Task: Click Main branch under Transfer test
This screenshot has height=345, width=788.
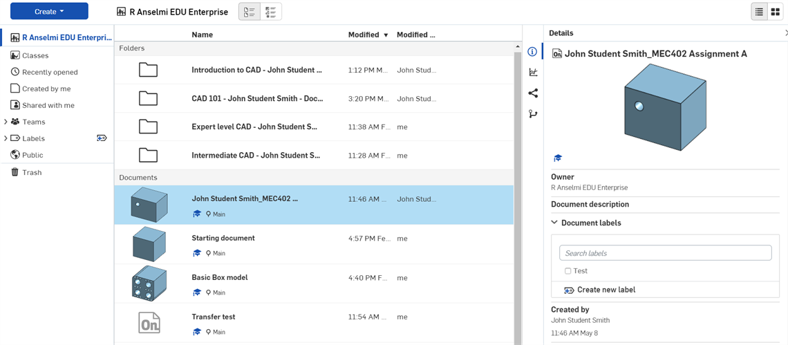Action: point(216,331)
